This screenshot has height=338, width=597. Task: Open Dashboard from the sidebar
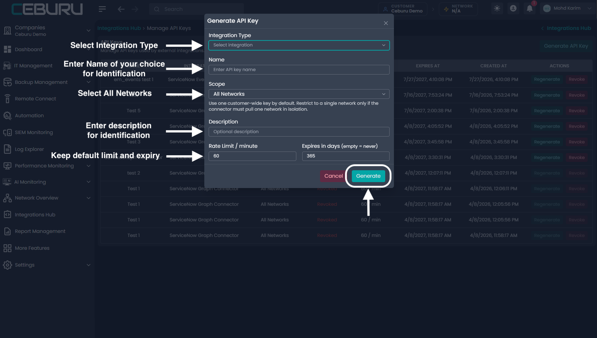click(28, 49)
